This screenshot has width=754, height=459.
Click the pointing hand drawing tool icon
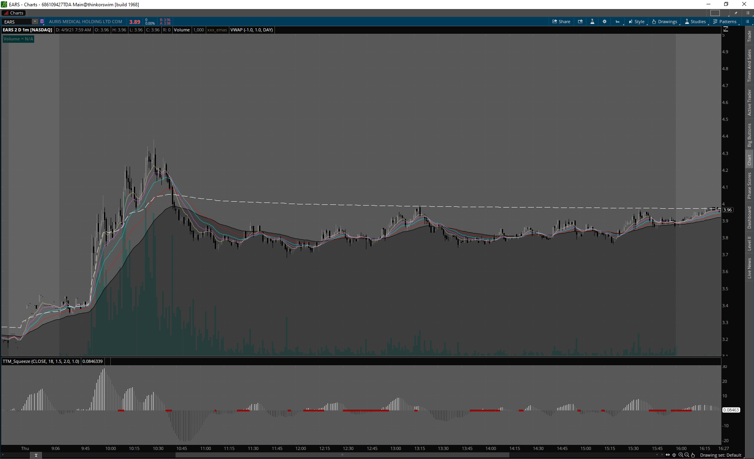point(693,455)
